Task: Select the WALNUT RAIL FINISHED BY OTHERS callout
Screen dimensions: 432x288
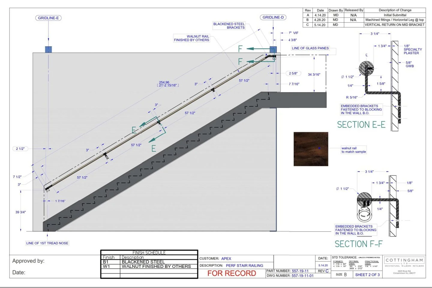Action: click(x=191, y=38)
